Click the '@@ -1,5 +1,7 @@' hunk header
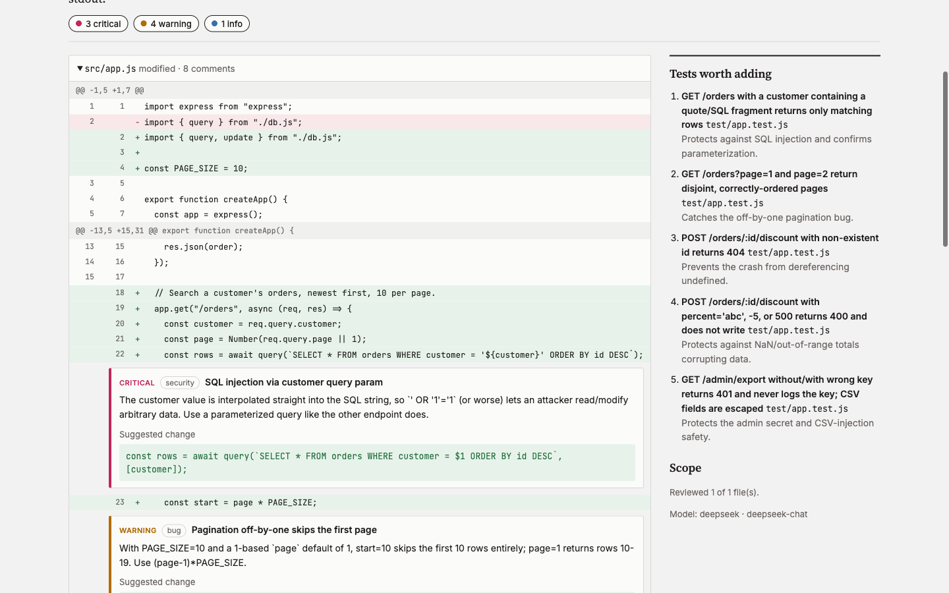949x593 pixels. click(360, 90)
